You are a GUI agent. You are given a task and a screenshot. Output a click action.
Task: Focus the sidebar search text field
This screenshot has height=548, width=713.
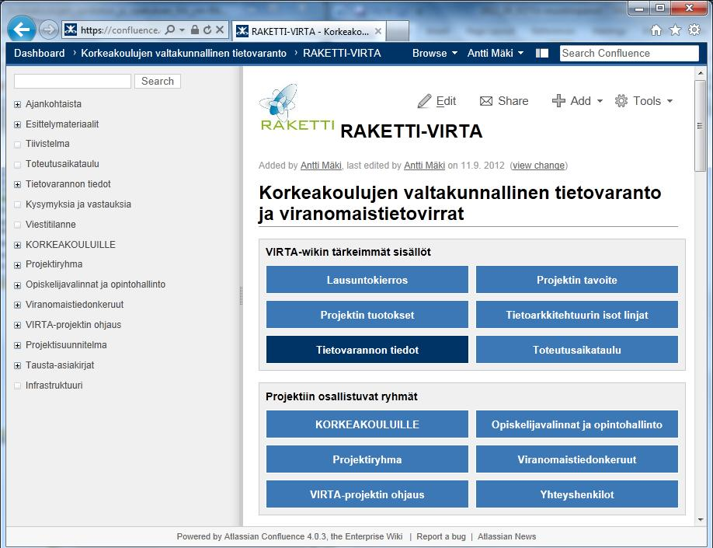coord(72,81)
